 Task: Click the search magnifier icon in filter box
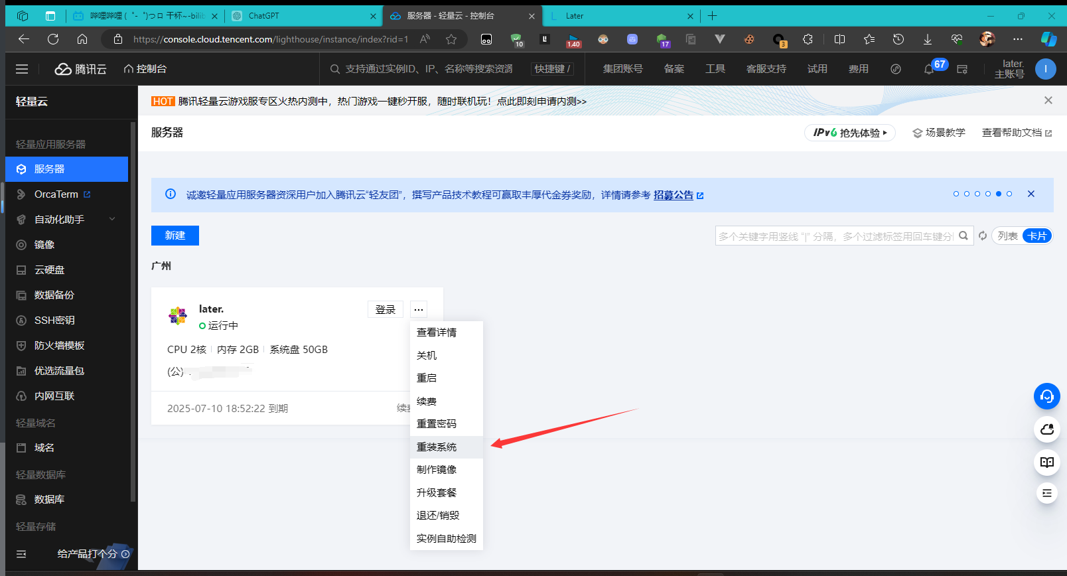[x=963, y=236]
